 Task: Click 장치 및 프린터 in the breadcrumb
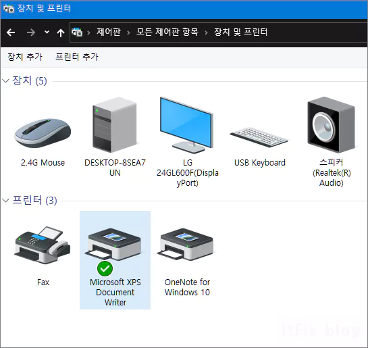240,32
